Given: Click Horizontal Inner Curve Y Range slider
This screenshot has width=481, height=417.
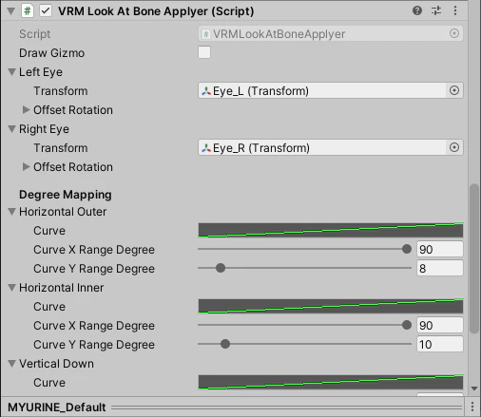Looking at the screenshot, I should [305, 344].
